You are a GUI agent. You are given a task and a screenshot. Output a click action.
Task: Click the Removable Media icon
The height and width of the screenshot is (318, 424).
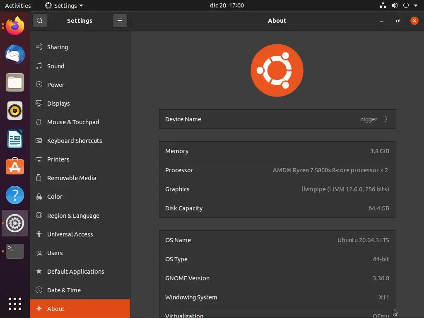coord(39,178)
